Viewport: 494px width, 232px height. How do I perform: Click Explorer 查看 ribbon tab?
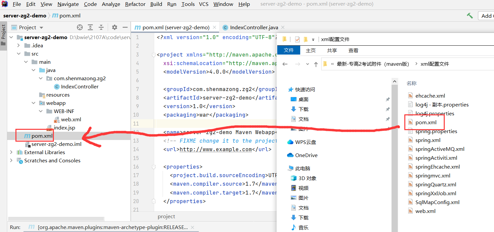[353, 50]
